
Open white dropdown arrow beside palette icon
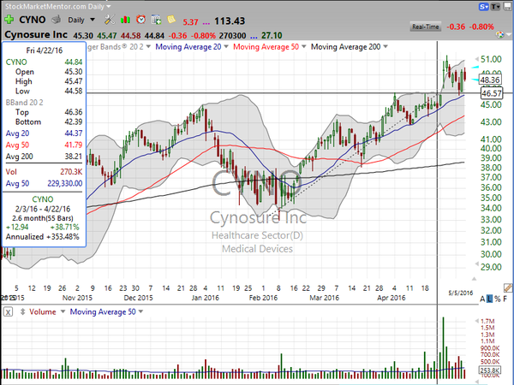point(508,34)
